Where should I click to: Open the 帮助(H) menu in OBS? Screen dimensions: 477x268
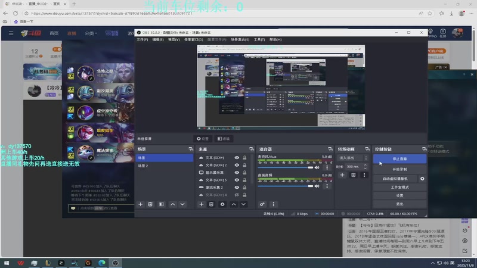(x=275, y=39)
